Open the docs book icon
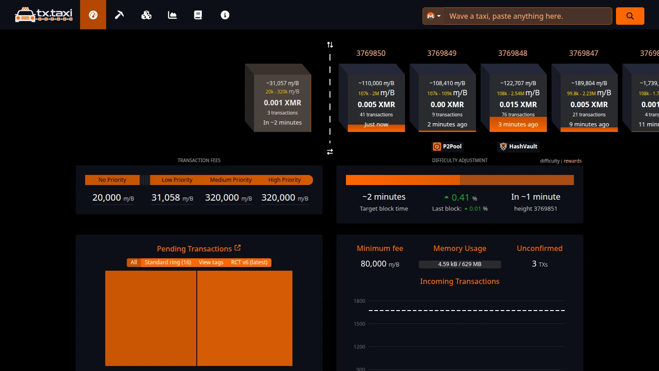659x371 pixels. pyautogui.click(x=198, y=15)
